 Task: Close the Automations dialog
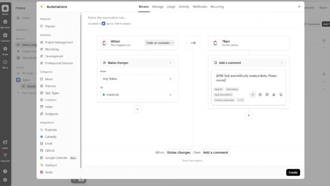(x=299, y=7)
